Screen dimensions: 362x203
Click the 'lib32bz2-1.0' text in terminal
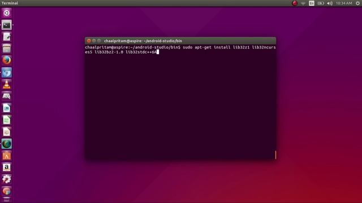click(109, 52)
